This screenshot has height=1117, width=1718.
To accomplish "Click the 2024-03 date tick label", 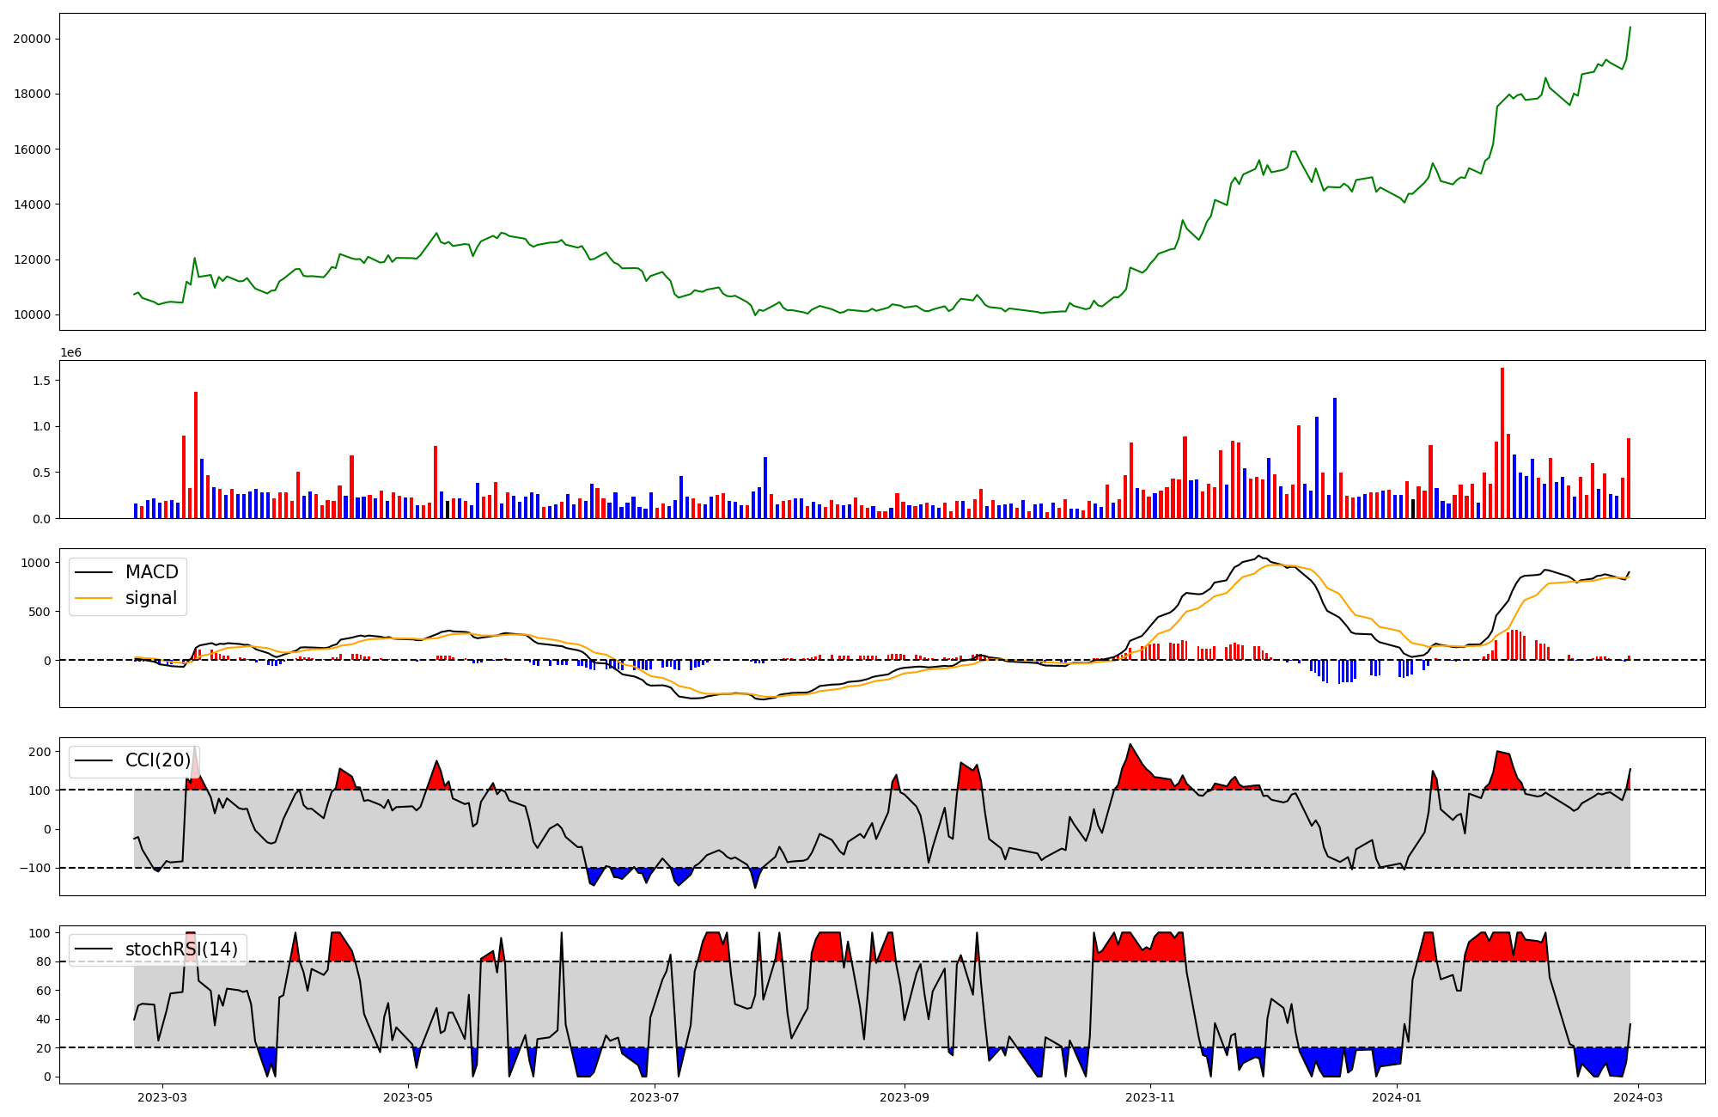I will [x=1639, y=1097].
